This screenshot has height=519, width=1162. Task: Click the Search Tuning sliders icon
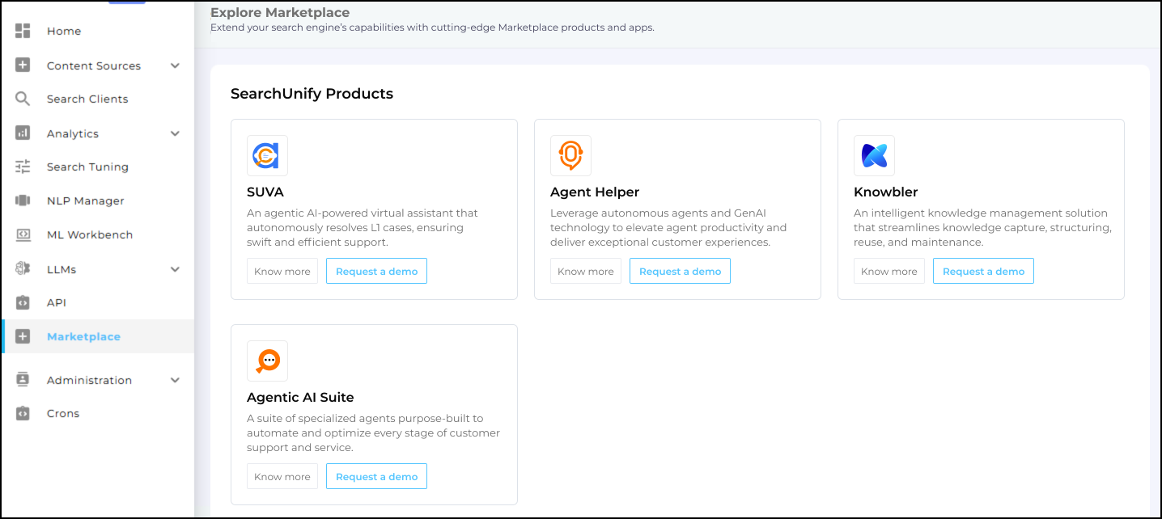click(x=23, y=167)
